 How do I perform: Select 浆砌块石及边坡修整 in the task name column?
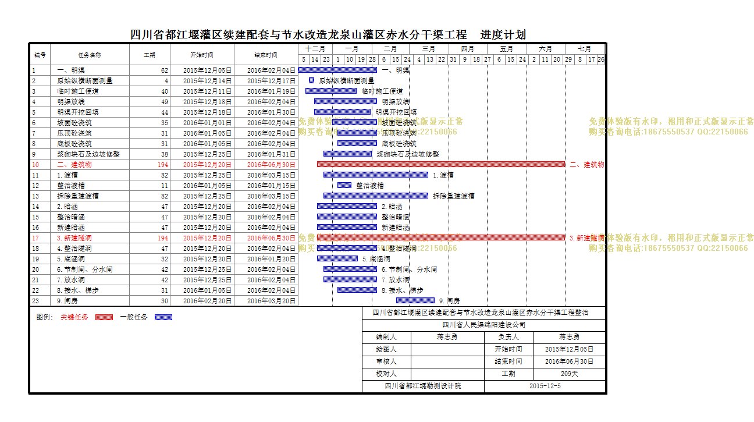tap(88, 154)
